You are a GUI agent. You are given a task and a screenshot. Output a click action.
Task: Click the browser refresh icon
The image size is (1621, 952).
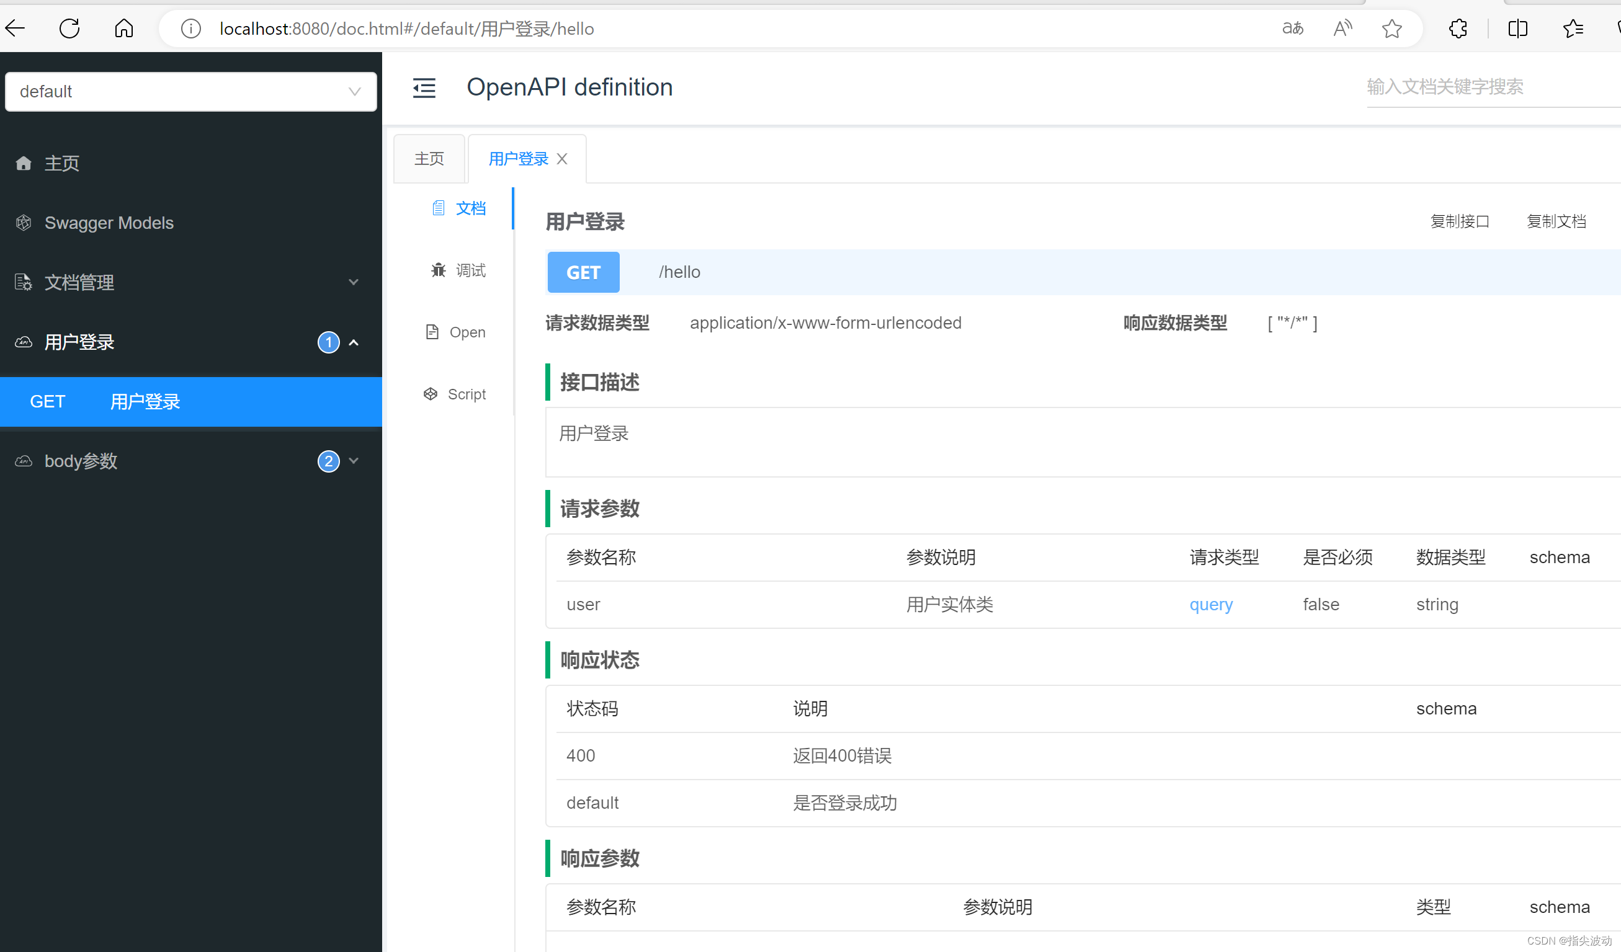[69, 29]
